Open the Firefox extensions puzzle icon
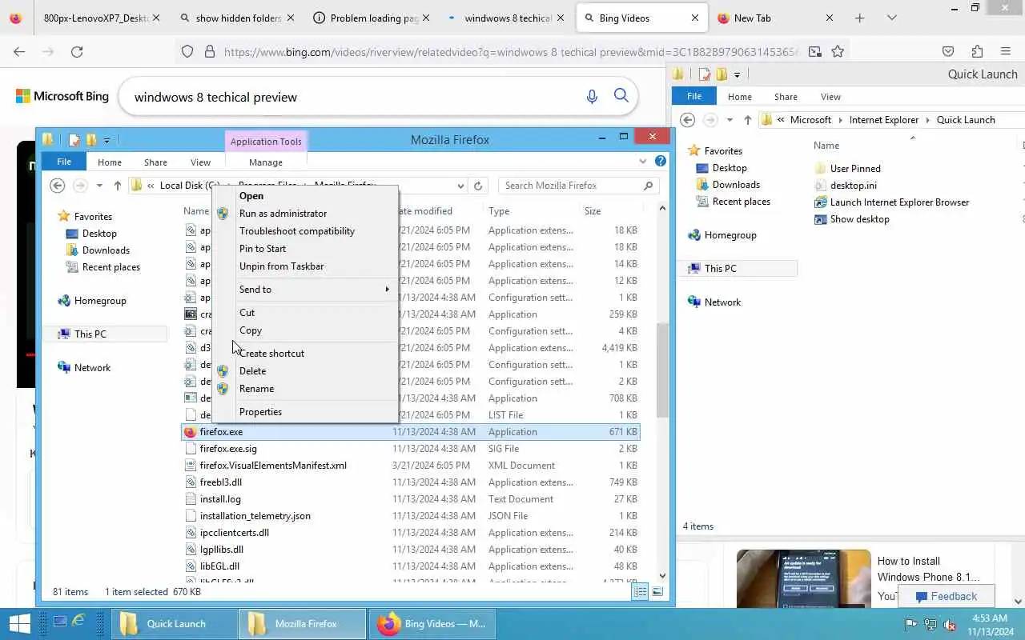The width and height of the screenshot is (1025, 640). tap(977, 51)
